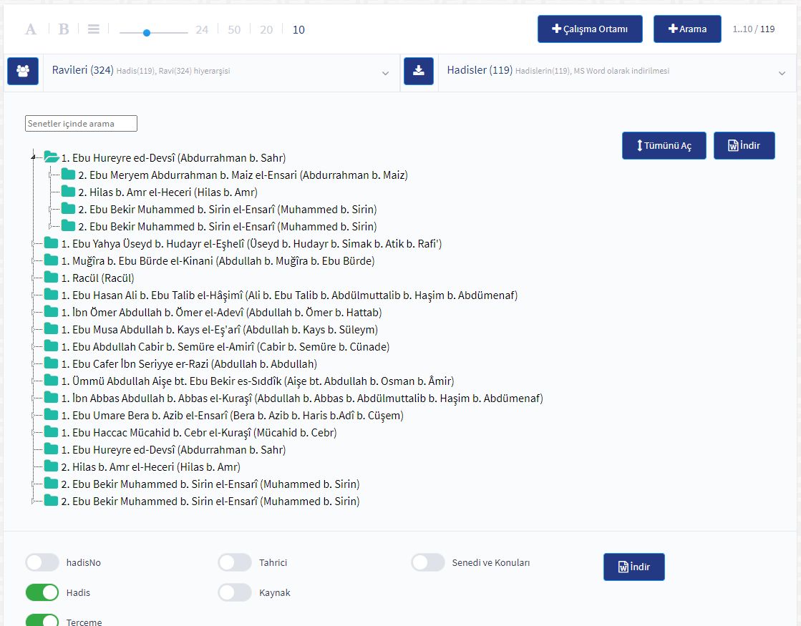Click folder icon for İbn Abbas Abdullah
Screen dimensions: 801x626
(x=51, y=398)
